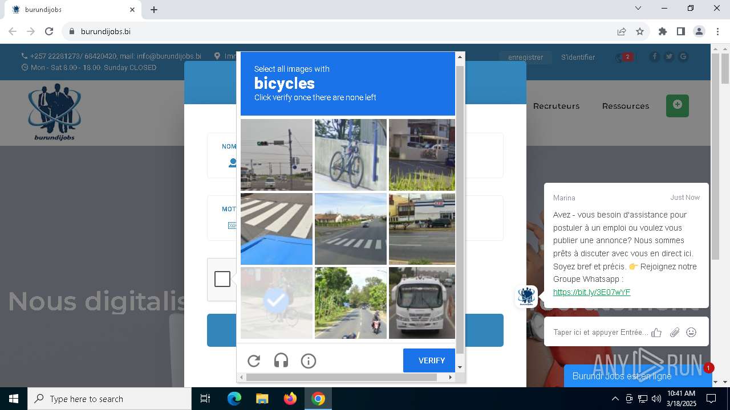Open File Explorer from taskbar

coord(262,399)
